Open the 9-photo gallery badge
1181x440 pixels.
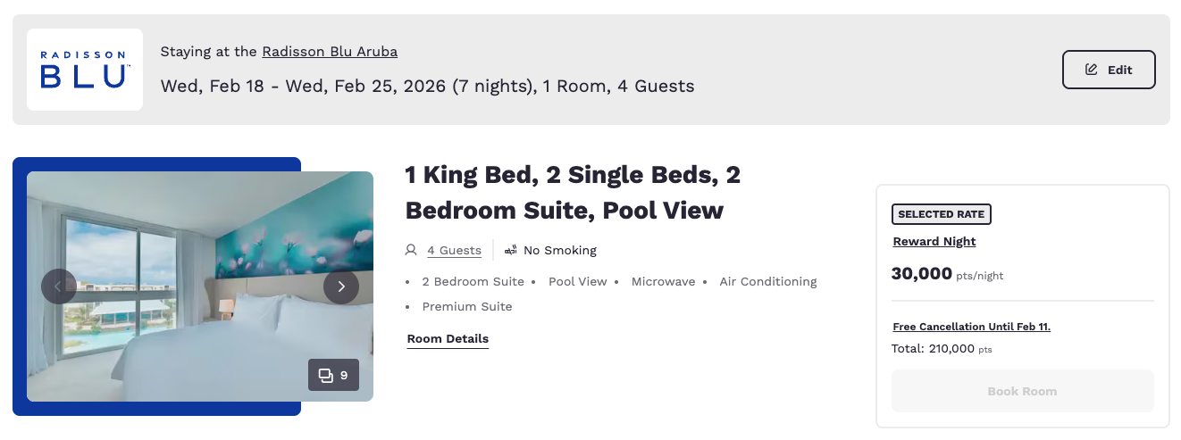pyautogui.click(x=333, y=375)
